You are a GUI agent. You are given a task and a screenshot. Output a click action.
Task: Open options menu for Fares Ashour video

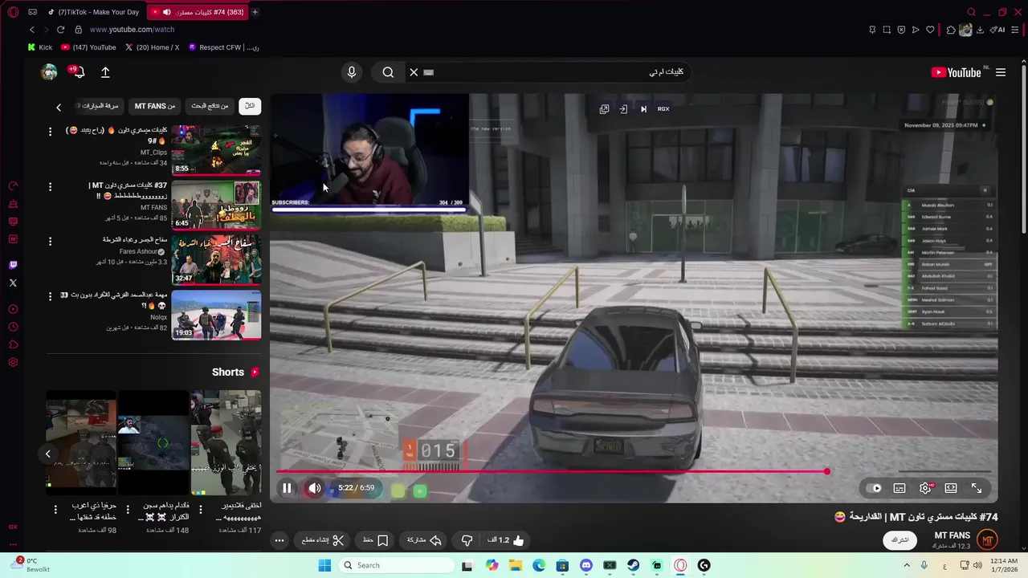coord(50,242)
